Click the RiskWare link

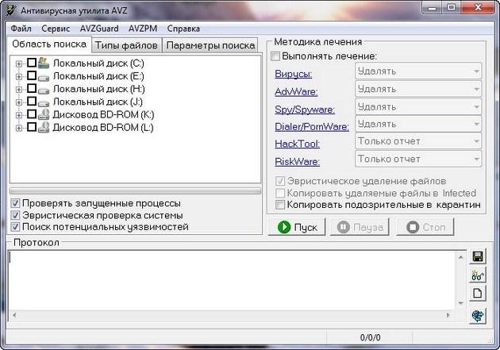[x=297, y=162]
